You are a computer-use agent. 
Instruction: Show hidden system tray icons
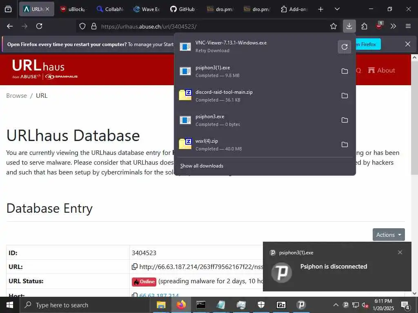pos(336,305)
